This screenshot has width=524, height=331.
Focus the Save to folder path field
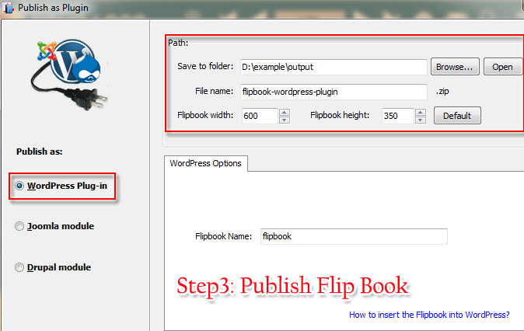(334, 67)
